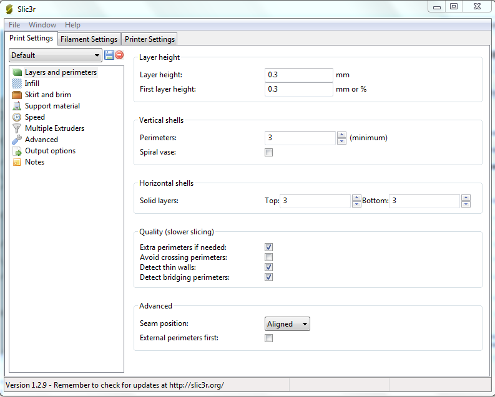
Task: Open the Skirt and brim page
Action: (48, 95)
